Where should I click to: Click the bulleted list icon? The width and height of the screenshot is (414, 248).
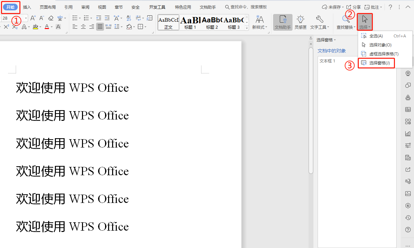pos(75,18)
